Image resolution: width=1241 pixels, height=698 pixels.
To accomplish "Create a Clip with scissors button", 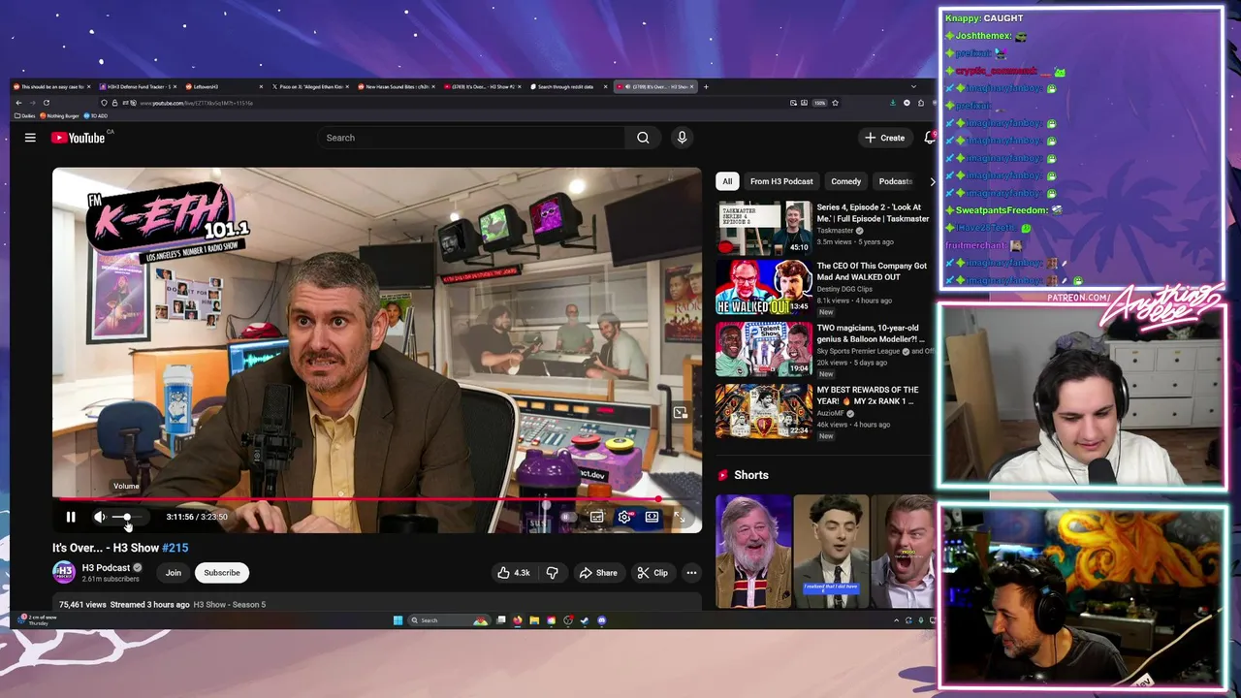I will 652,573.
